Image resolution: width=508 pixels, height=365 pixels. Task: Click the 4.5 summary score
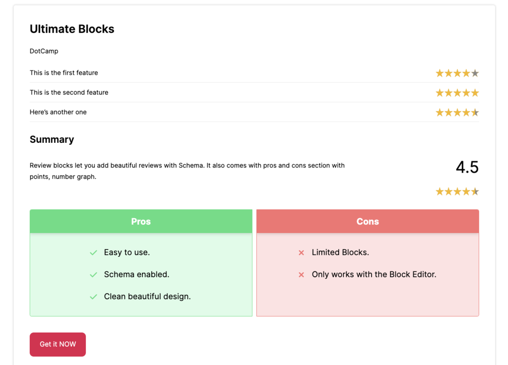click(x=467, y=167)
